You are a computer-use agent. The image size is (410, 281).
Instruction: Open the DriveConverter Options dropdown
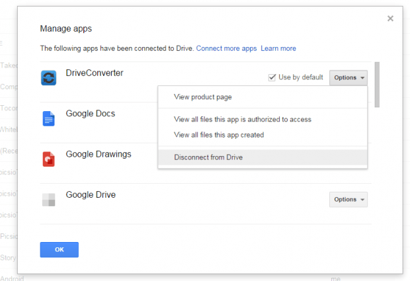(348, 77)
